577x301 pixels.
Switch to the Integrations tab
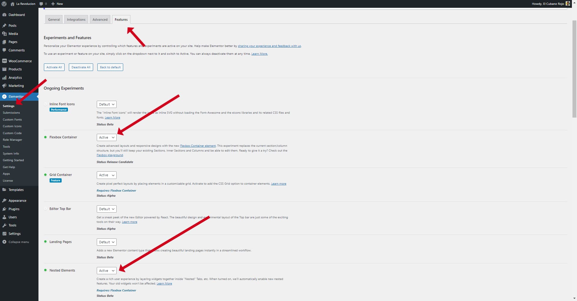76,20
